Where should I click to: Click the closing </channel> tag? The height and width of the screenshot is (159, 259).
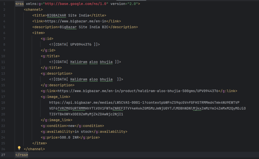click(34, 149)
